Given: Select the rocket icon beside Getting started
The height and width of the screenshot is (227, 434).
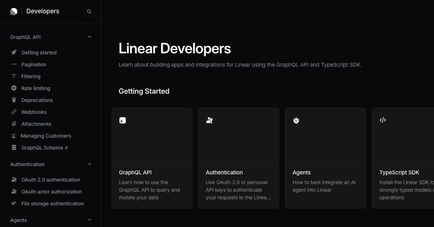Looking at the screenshot, I should (13, 52).
